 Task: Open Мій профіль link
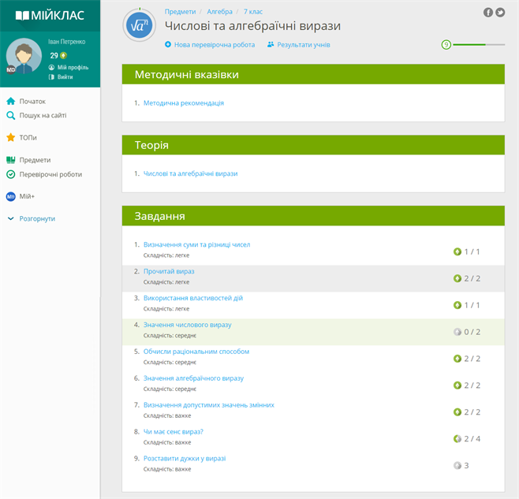point(73,68)
